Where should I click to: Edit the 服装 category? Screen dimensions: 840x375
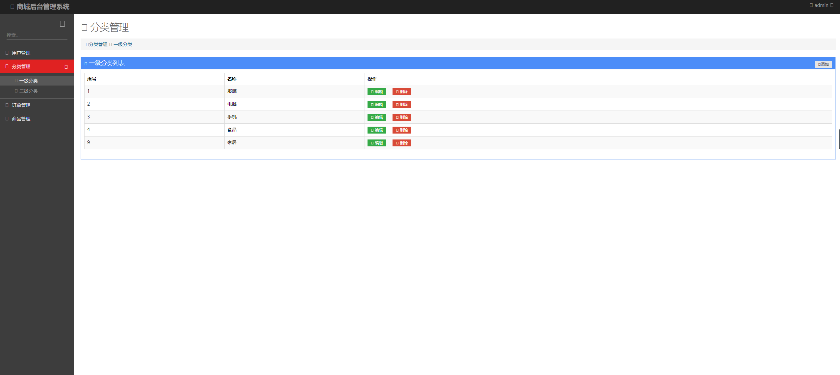click(x=376, y=92)
